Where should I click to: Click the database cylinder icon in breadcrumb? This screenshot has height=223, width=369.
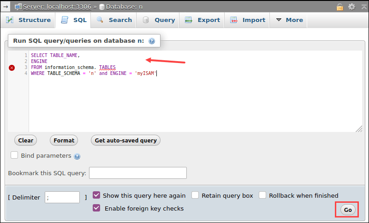point(101,7)
